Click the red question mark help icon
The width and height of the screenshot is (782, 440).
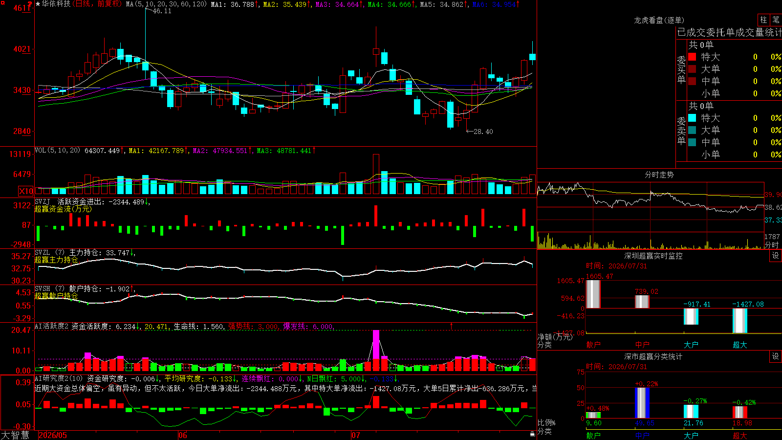click(x=30, y=4)
